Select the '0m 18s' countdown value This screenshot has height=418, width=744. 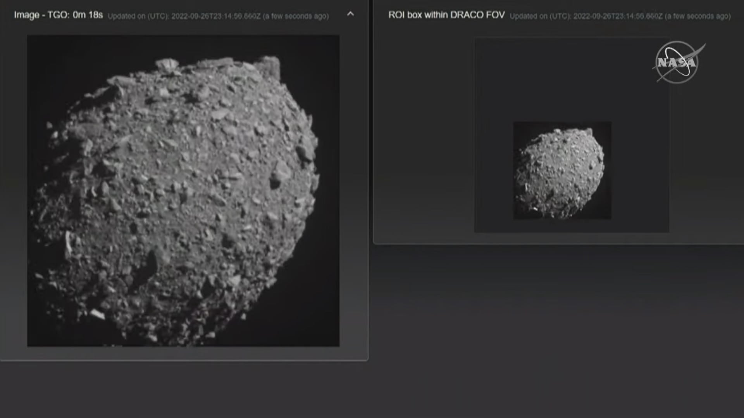click(x=88, y=15)
